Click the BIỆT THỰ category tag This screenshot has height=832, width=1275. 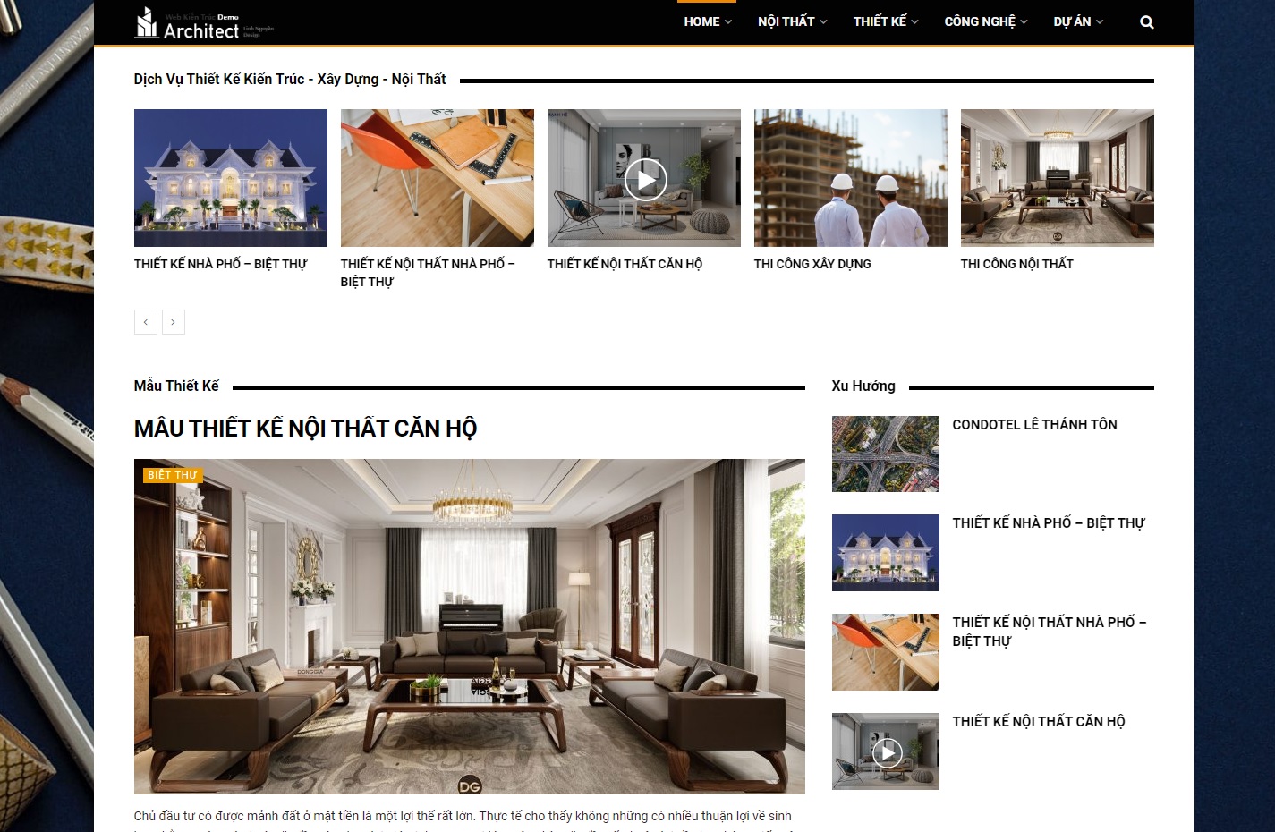173,475
